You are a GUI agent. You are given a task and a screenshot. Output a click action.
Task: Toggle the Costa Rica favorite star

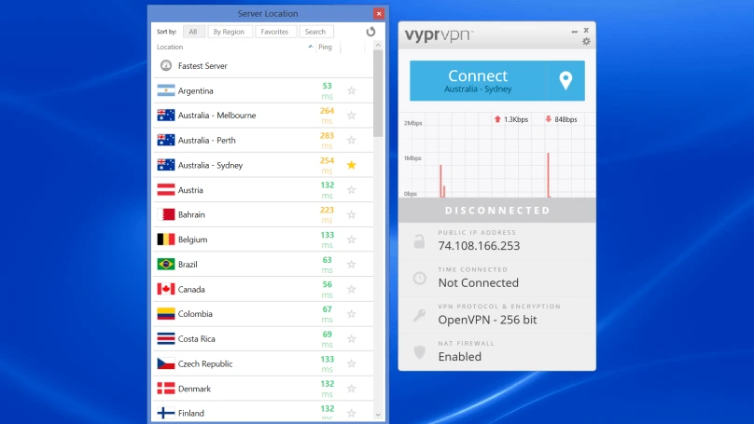[x=352, y=338]
